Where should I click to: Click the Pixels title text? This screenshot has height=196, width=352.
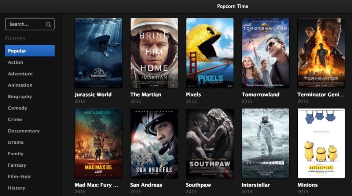click(193, 95)
